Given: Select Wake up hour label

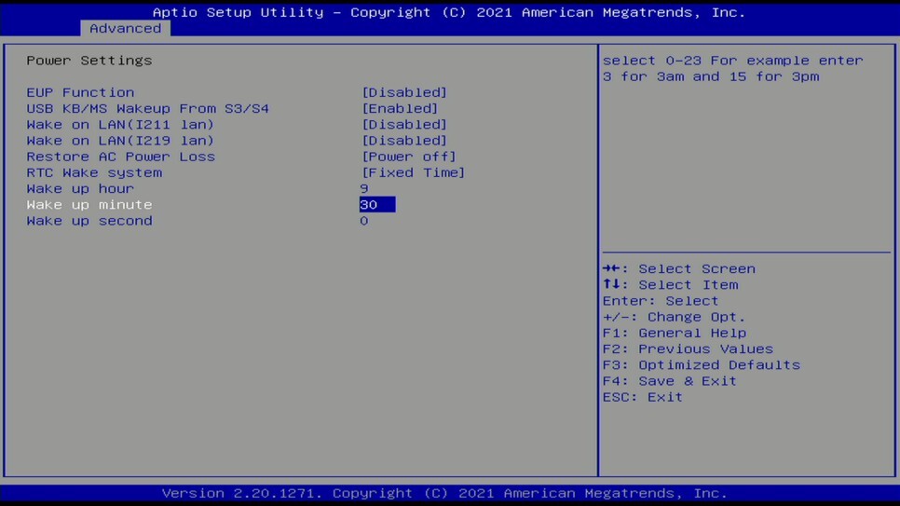Looking at the screenshot, I should (80, 189).
